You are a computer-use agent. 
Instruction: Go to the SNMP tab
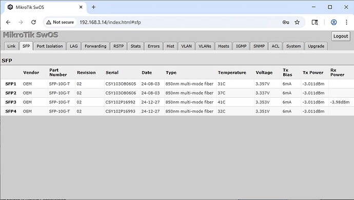point(259,46)
